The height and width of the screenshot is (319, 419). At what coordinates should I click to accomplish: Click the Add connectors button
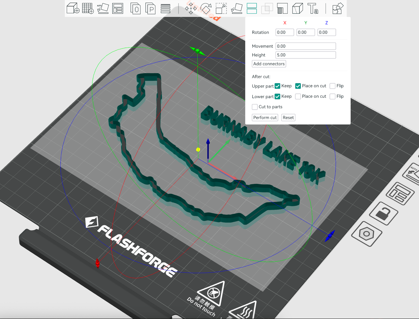point(269,64)
